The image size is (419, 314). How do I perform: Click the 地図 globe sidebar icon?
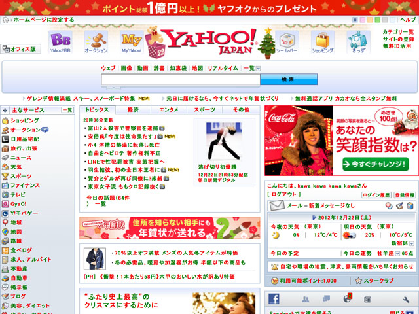(x=5, y=232)
